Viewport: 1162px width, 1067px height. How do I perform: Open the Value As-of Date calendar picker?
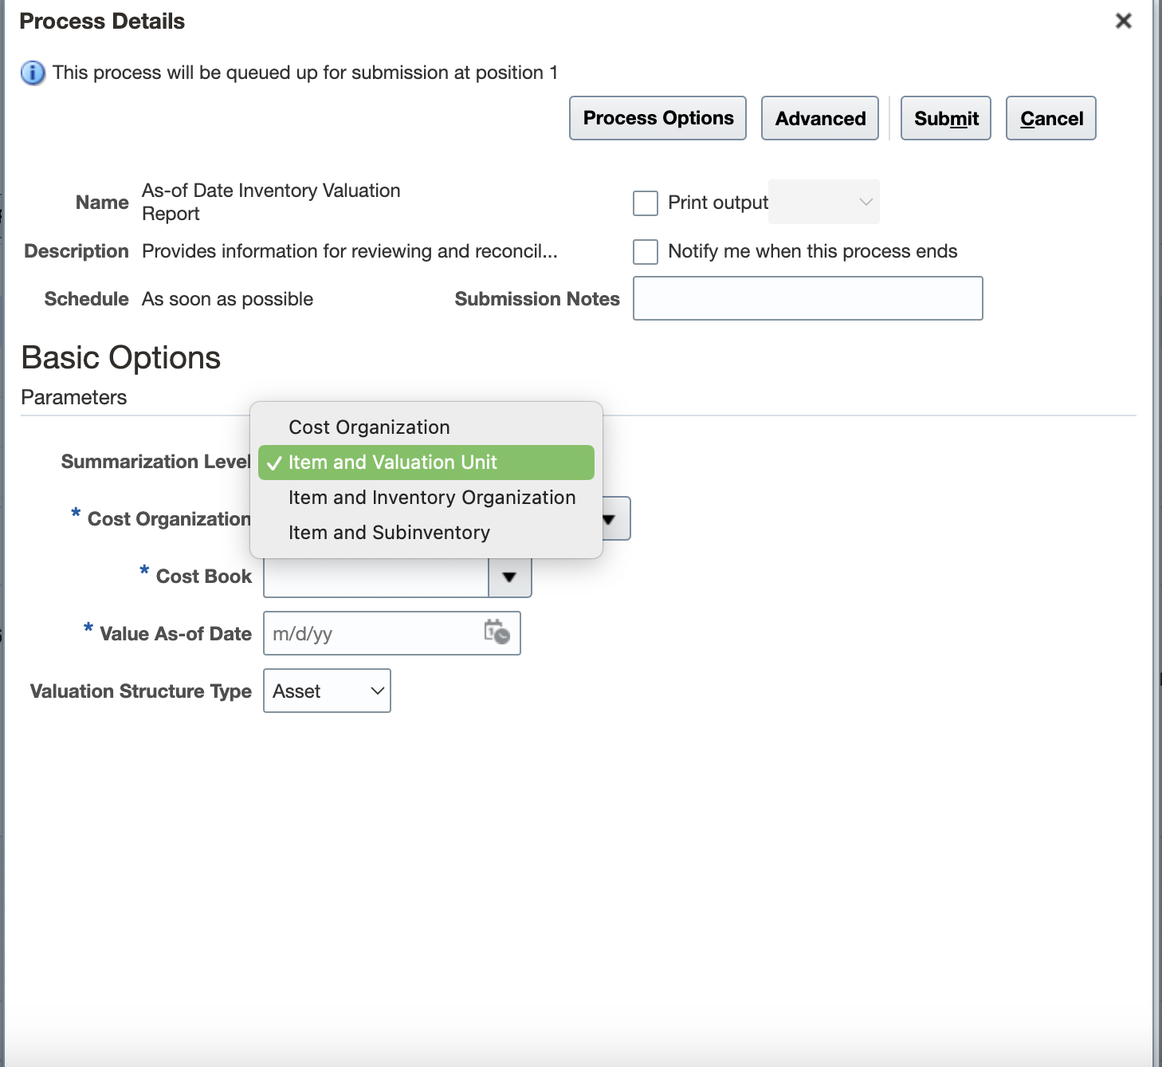497,632
